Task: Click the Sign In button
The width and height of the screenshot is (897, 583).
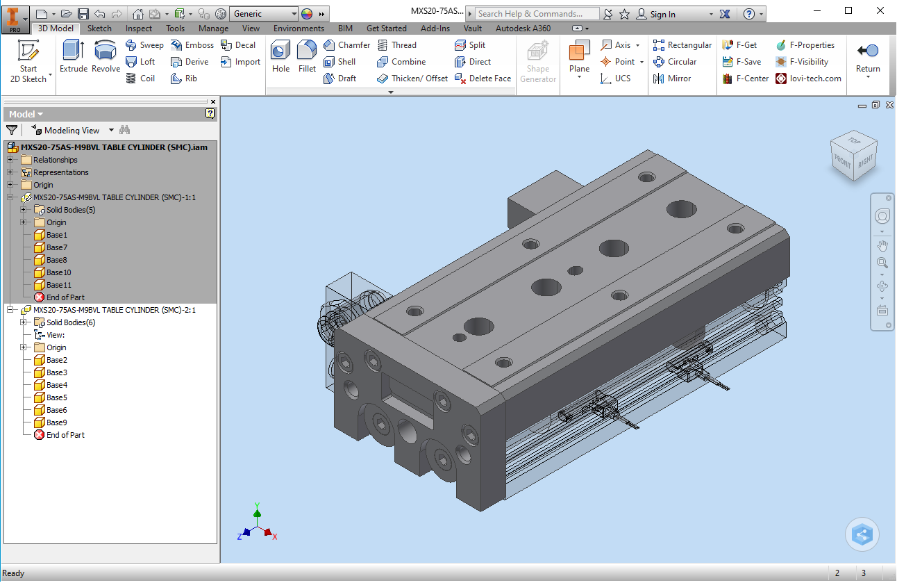Action: click(x=662, y=14)
